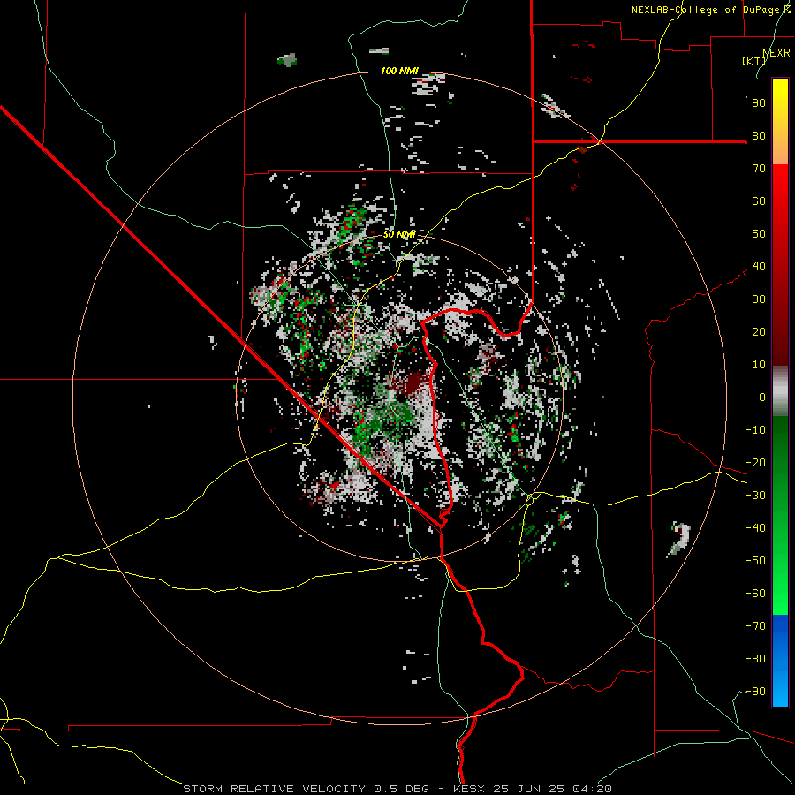Click the [KT] units label

(x=754, y=61)
